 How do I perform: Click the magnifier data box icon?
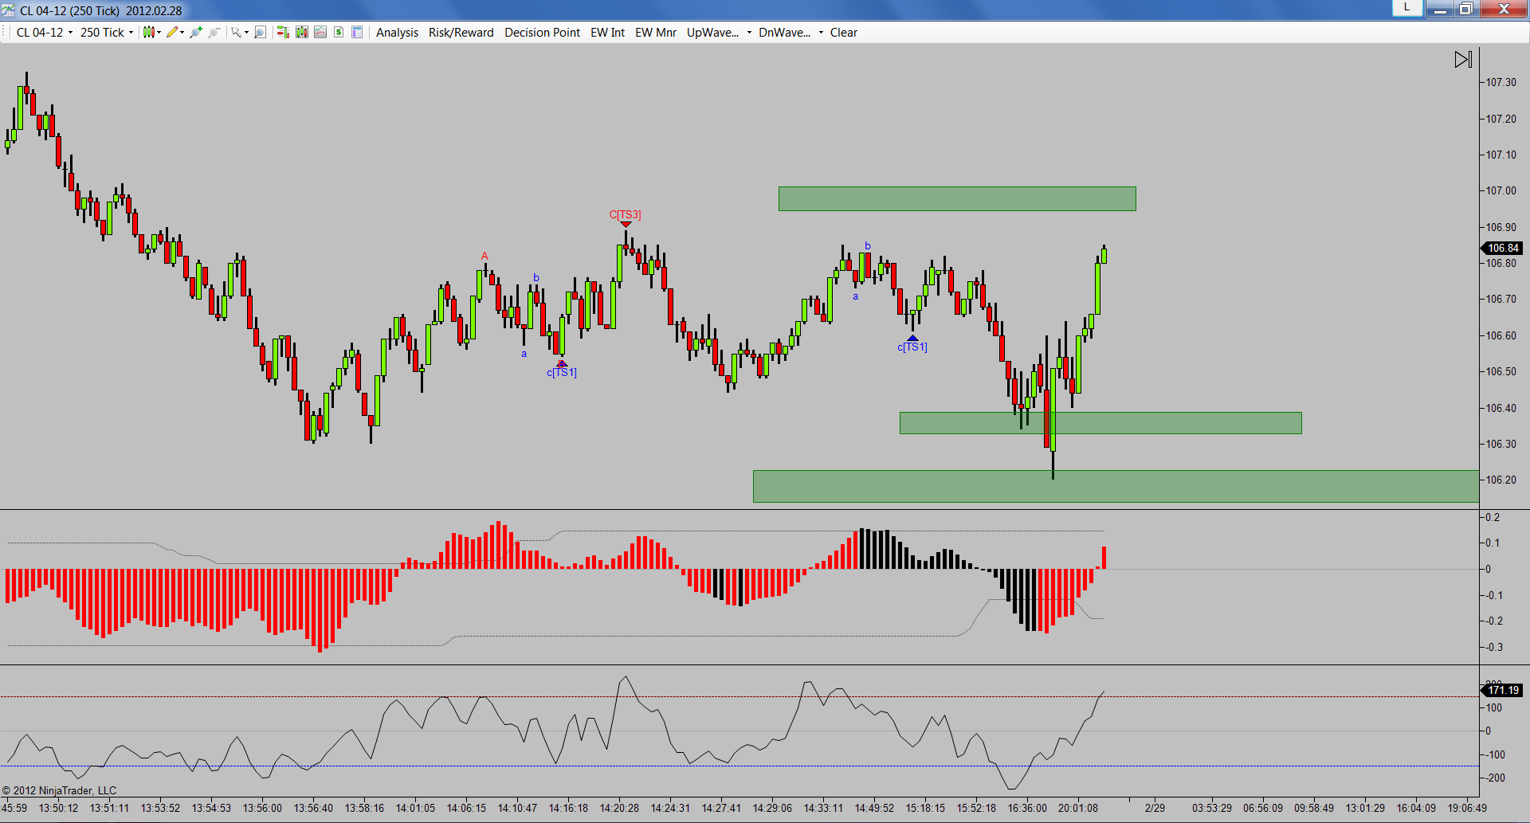click(260, 33)
